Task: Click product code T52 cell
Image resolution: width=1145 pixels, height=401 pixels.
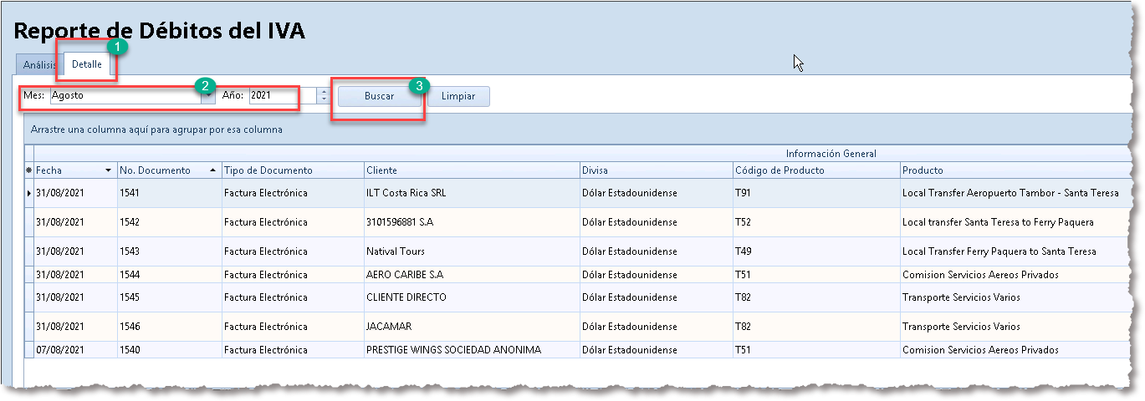Action: [x=816, y=222]
